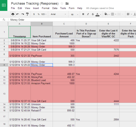Format as percent

tap(39, 14)
